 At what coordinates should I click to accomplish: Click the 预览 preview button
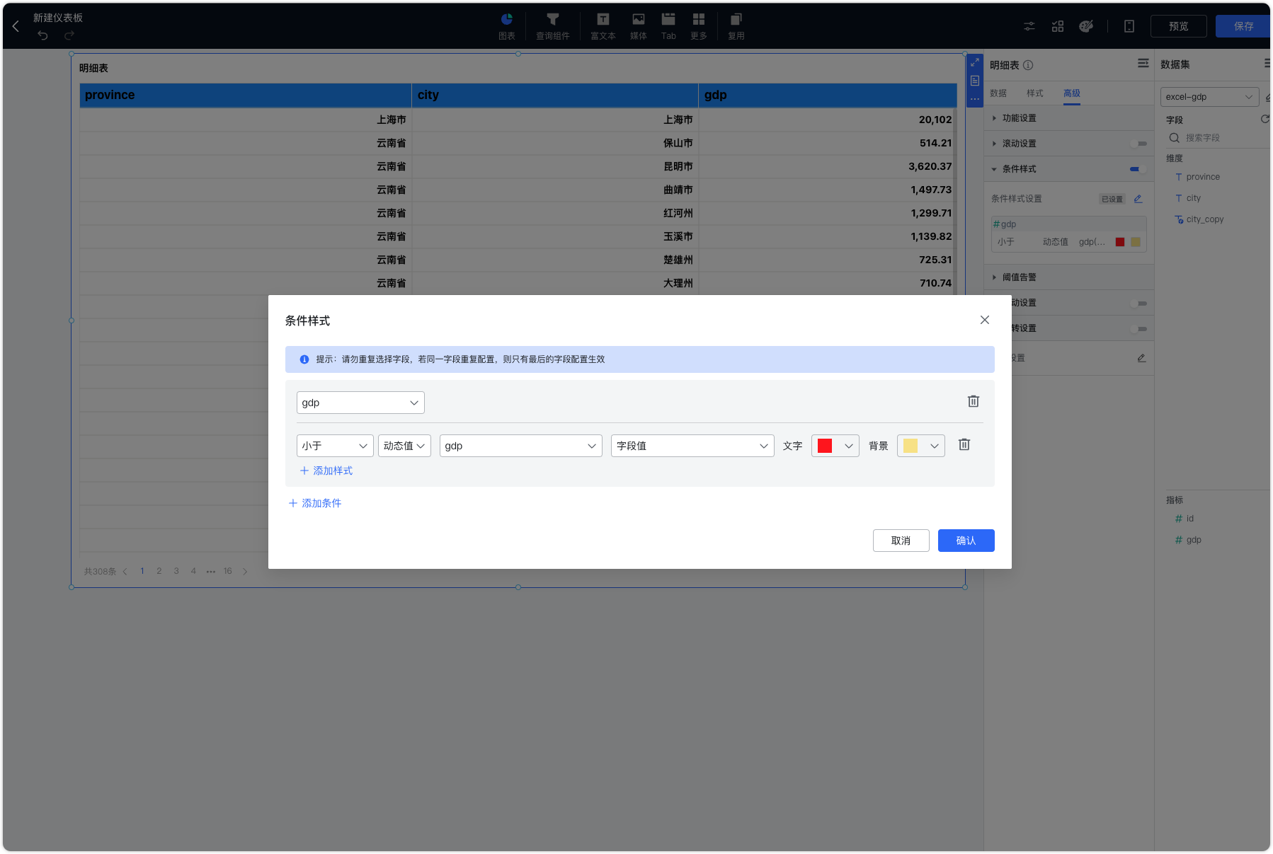(x=1179, y=26)
